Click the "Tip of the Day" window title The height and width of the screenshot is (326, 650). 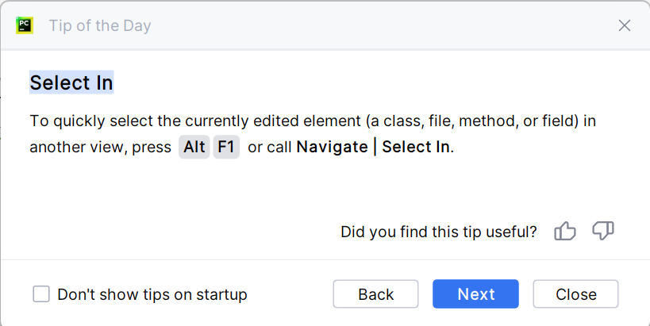pos(100,25)
